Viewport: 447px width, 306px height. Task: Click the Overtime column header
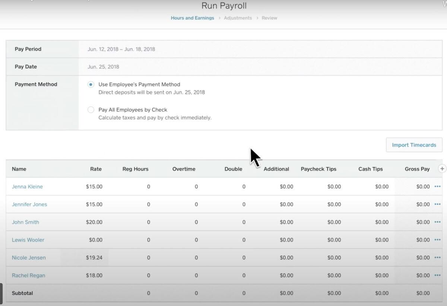[x=184, y=169]
